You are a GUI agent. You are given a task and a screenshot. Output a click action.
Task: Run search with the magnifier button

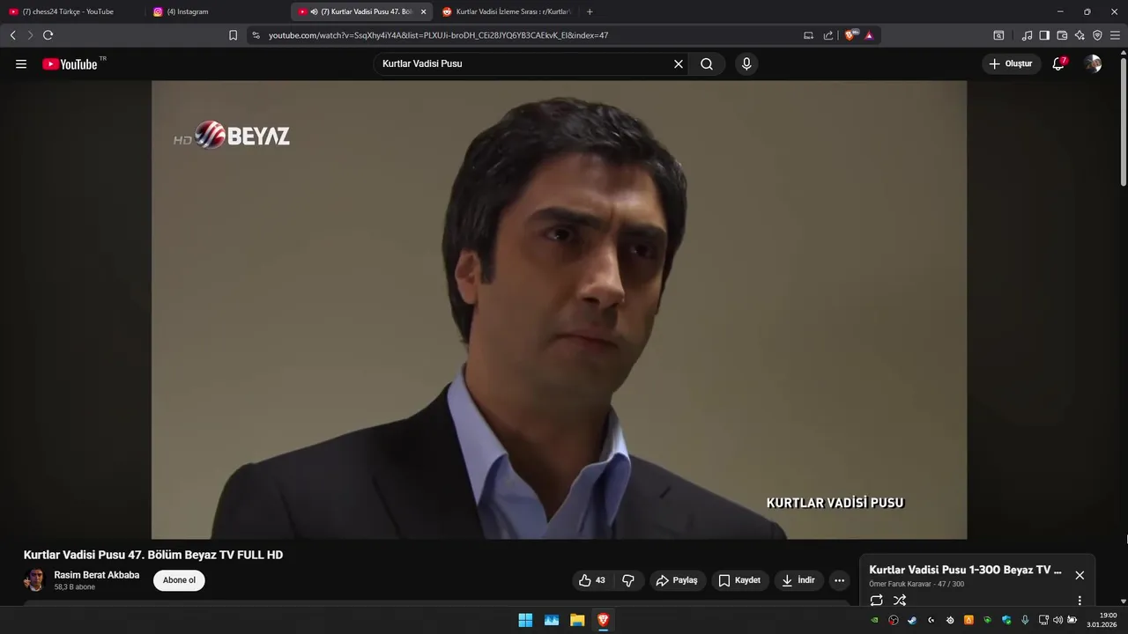707,64
